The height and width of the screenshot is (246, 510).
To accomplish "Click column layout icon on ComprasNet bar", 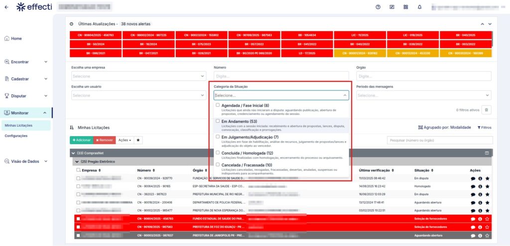I will tap(487, 153).
